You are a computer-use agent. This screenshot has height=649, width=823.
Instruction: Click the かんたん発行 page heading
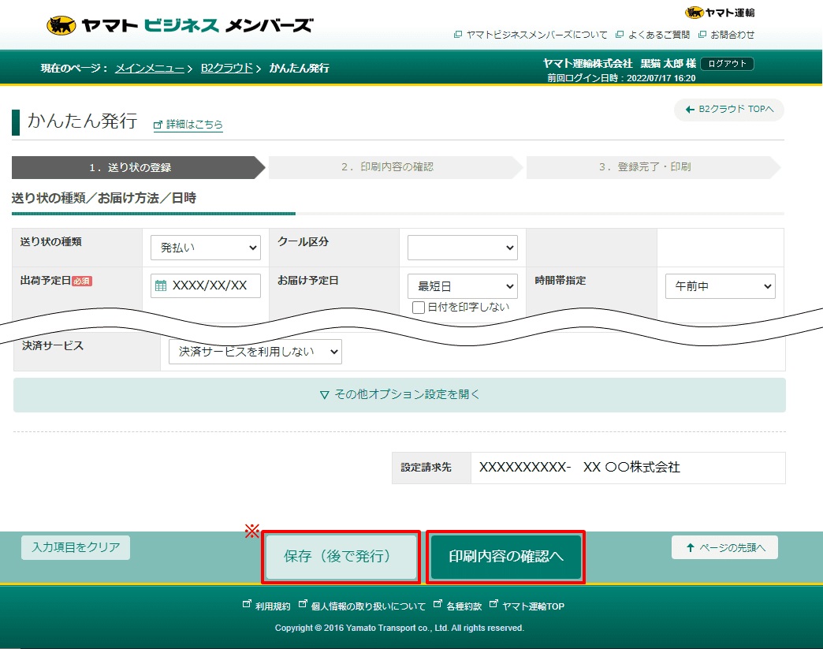(83, 121)
